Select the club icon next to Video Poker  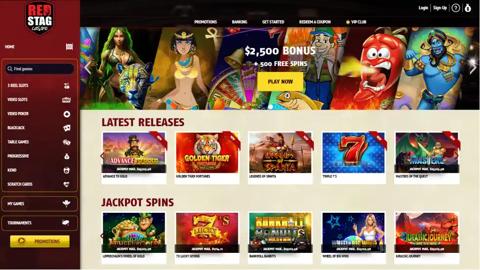coord(67,114)
